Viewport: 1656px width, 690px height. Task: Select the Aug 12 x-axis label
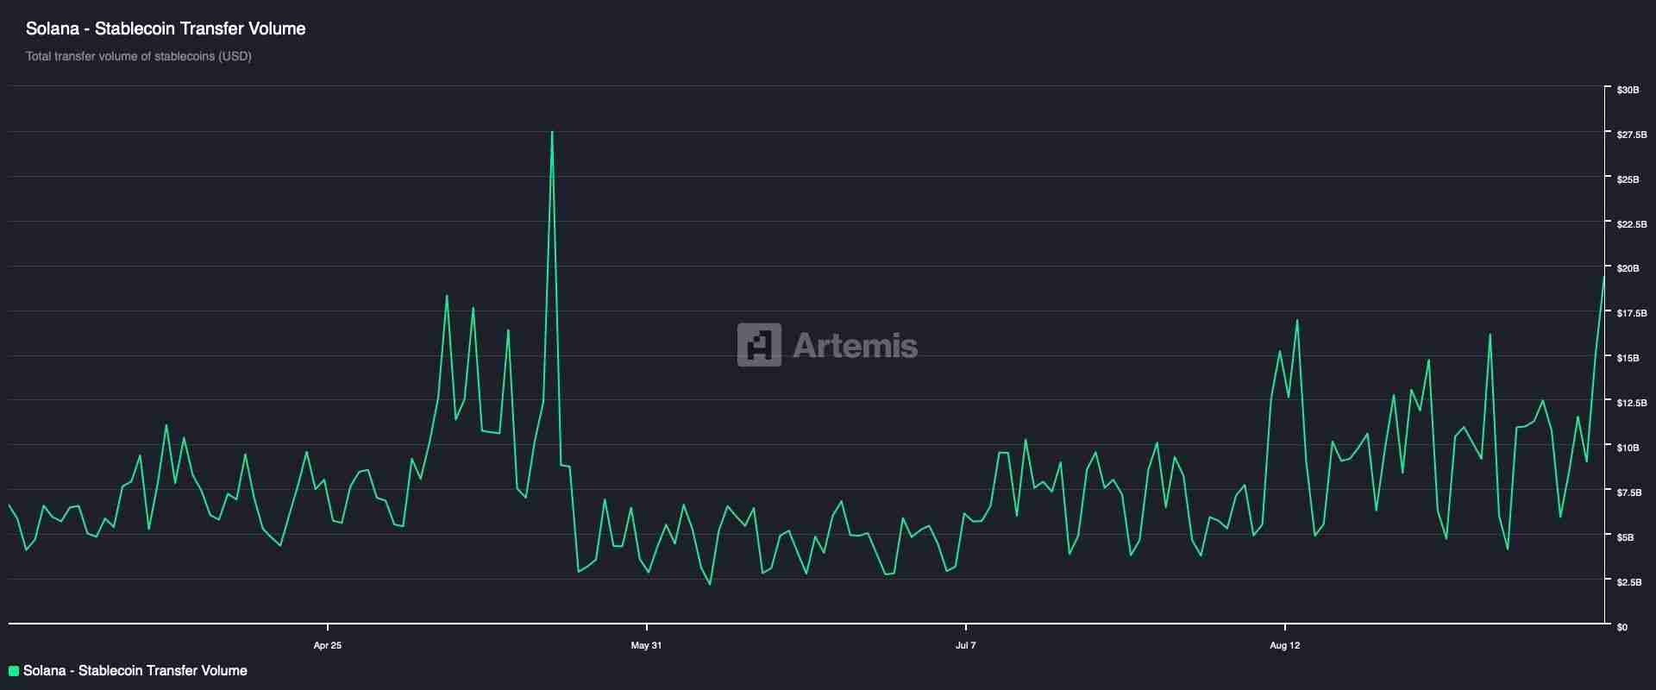coord(1284,645)
